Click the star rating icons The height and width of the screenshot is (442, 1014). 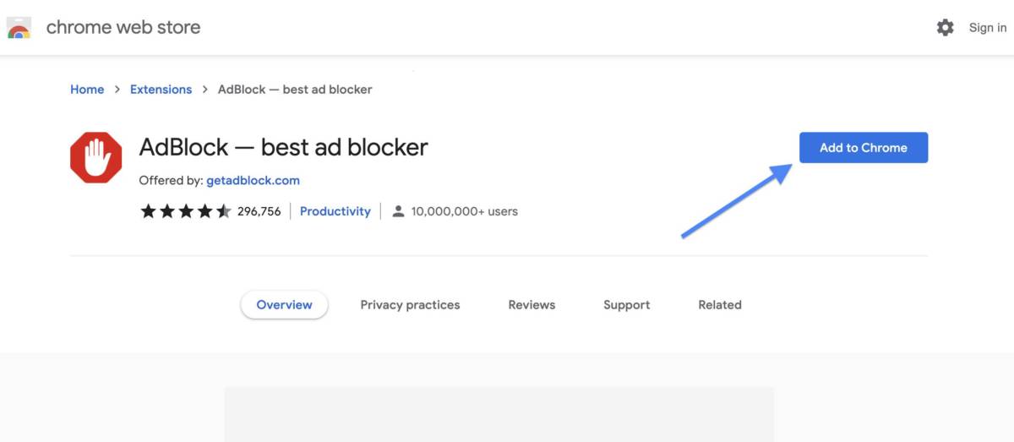coord(186,211)
